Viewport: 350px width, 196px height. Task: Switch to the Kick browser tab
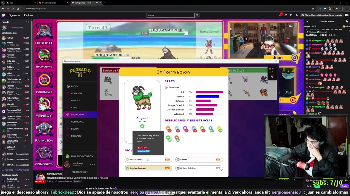click(x=21, y=3)
